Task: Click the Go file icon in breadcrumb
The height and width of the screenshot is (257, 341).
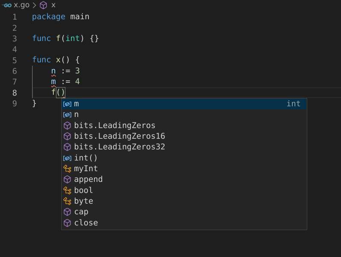Action: click(x=6, y=5)
